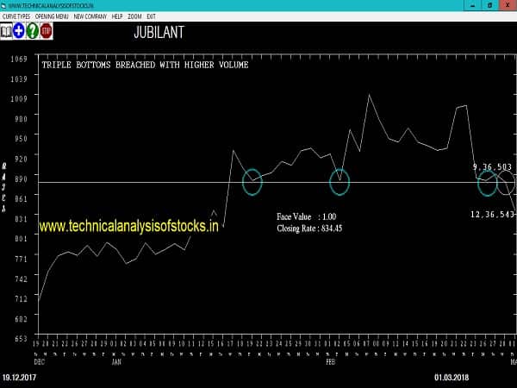The width and height of the screenshot is (517, 388).
Task: Minimize the application window
Action: [473, 4]
